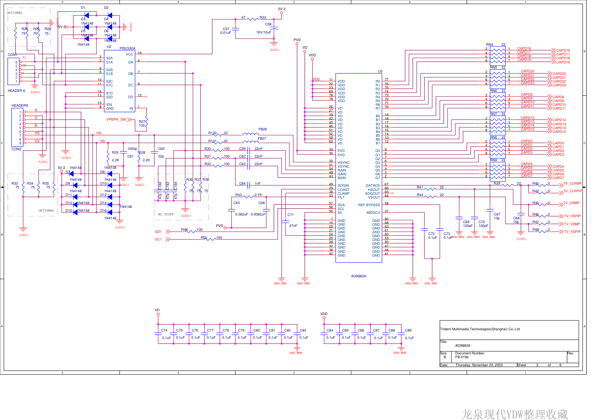The image size is (594, 420).
Task: Click the C57 capacitor designator
Action: click(226, 29)
